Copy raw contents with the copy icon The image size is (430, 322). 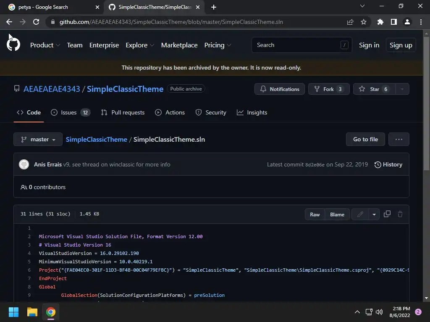coord(387,214)
